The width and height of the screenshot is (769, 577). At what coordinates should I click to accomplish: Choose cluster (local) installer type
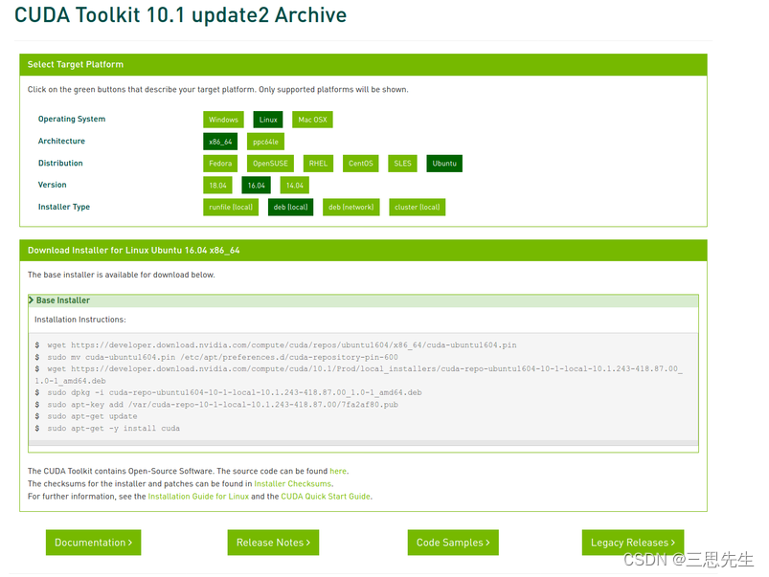point(417,207)
